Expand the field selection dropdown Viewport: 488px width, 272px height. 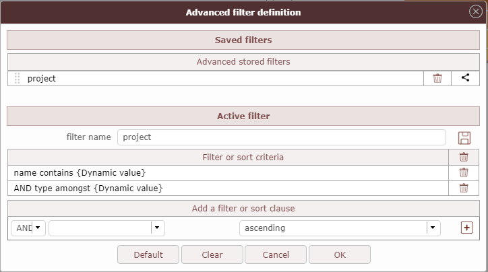tap(158, 228)
